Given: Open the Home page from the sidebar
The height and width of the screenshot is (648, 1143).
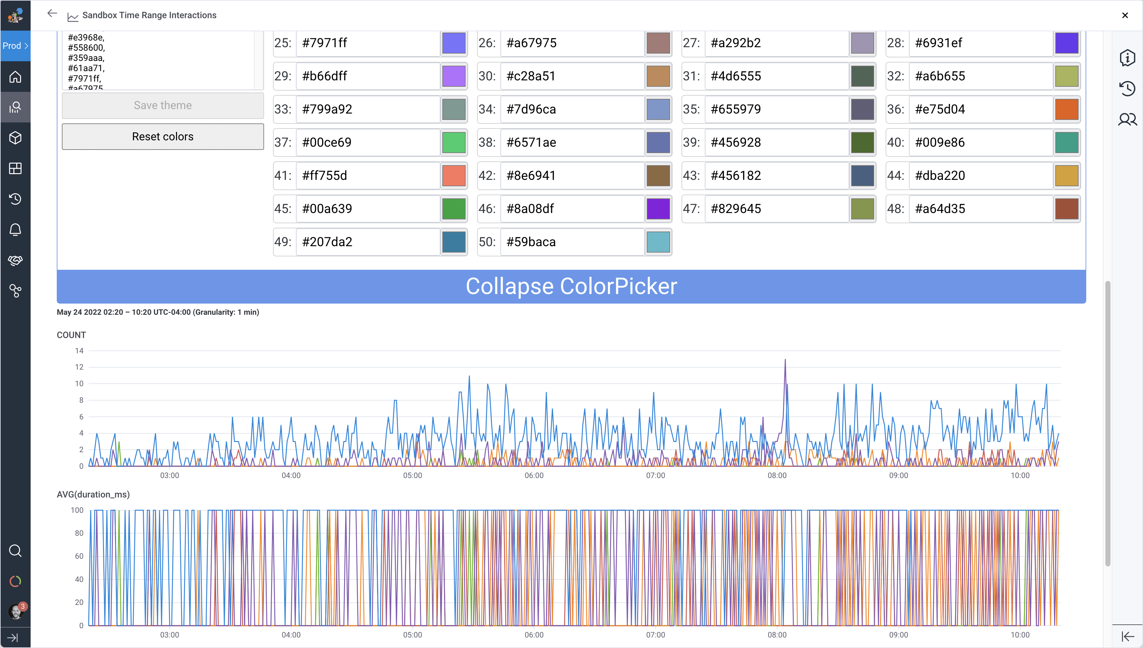Looking at the screenshot, I should [x=15, y=77].
